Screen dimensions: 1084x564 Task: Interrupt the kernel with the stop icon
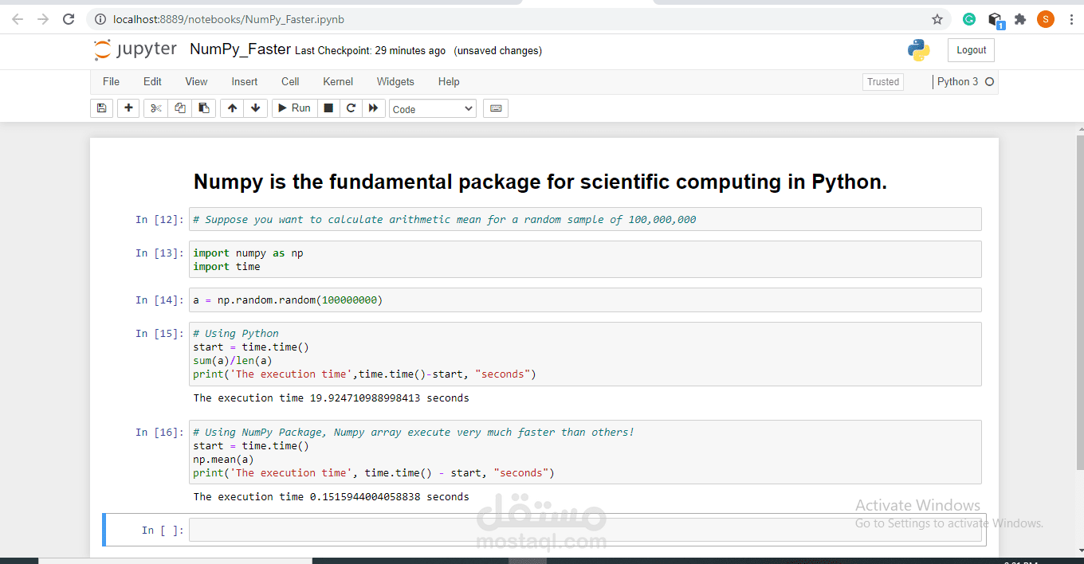point(328,108)
